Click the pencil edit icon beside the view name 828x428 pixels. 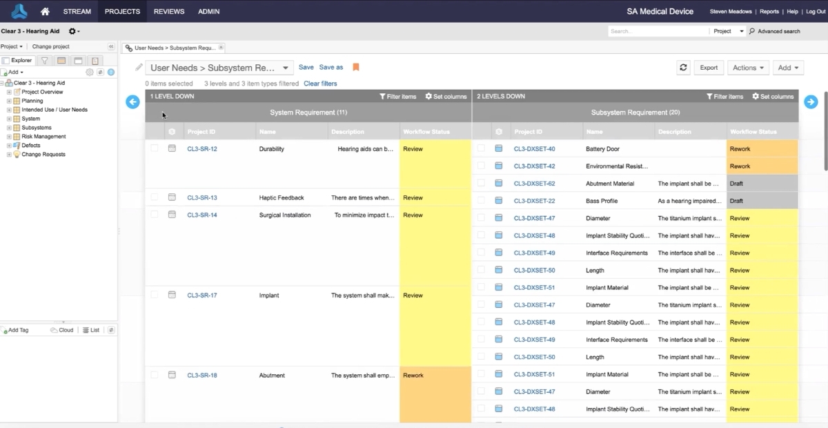point(137,67)
